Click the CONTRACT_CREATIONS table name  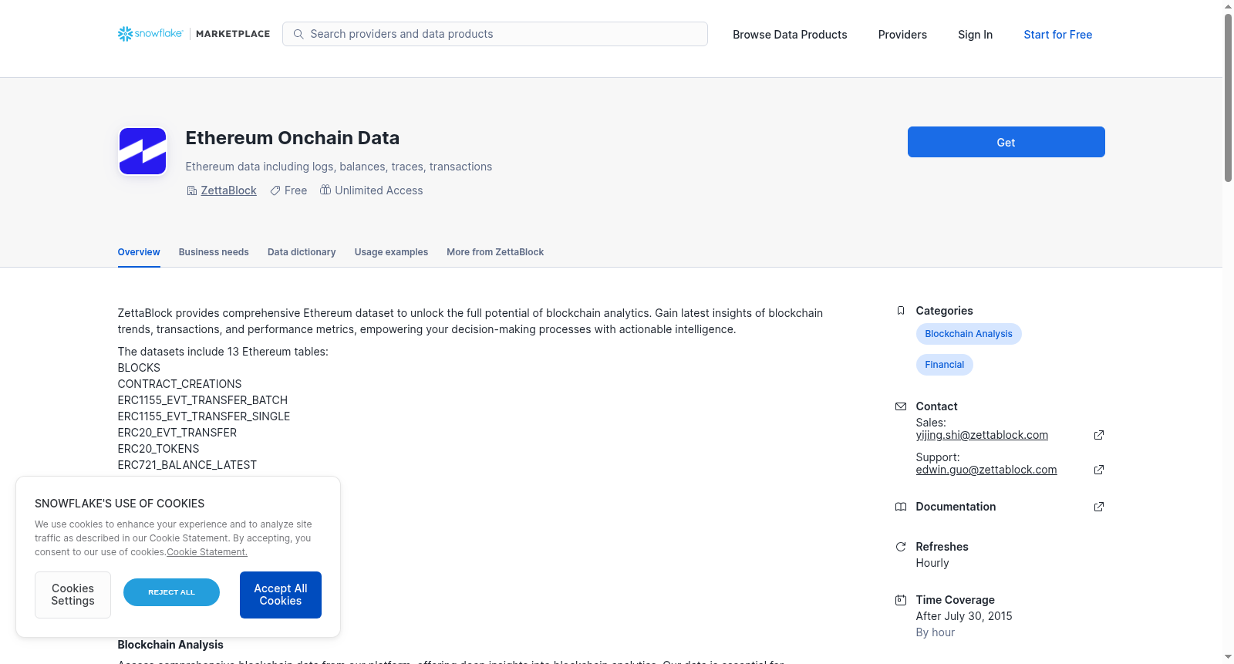tap(180, 384)
